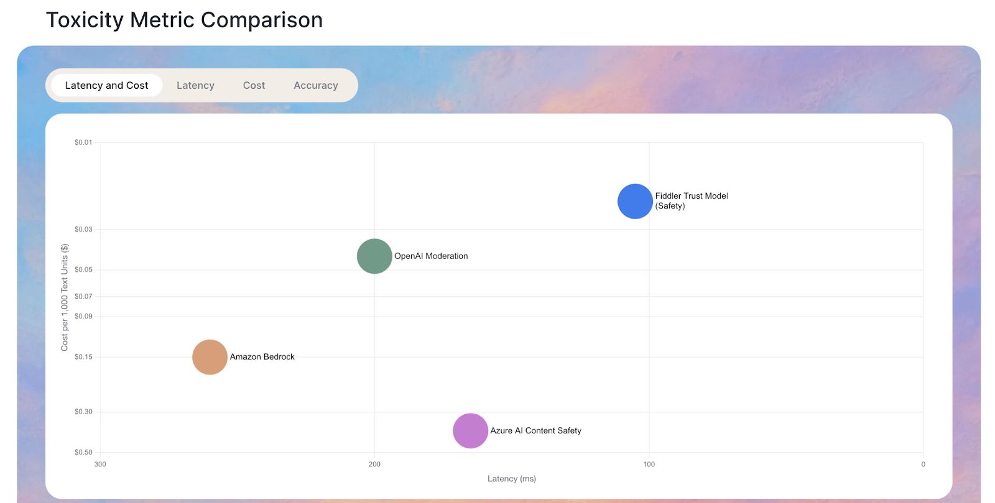Click the 200 x-axis tick label
Screen dimensions: 995x503
click(x=374, y=464)
